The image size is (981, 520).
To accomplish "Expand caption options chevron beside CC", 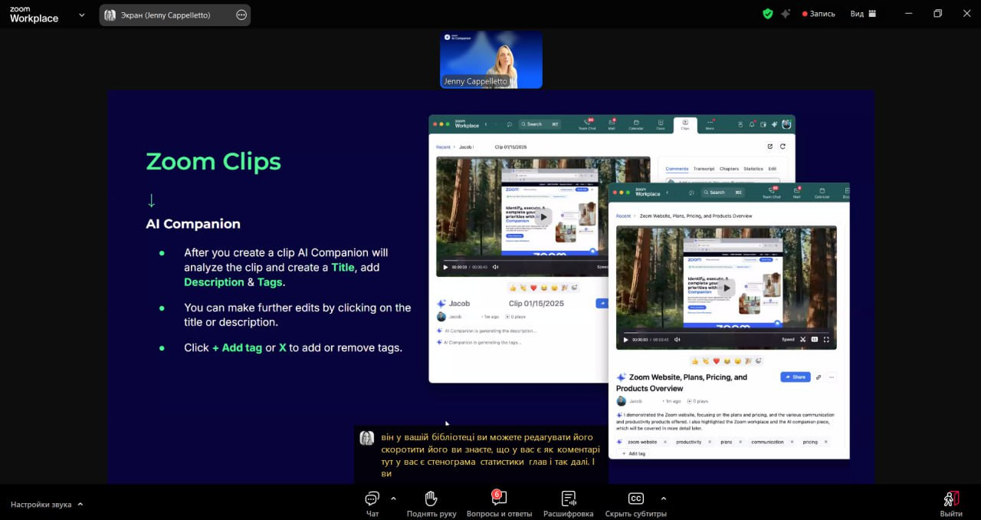I will point(663,498).
